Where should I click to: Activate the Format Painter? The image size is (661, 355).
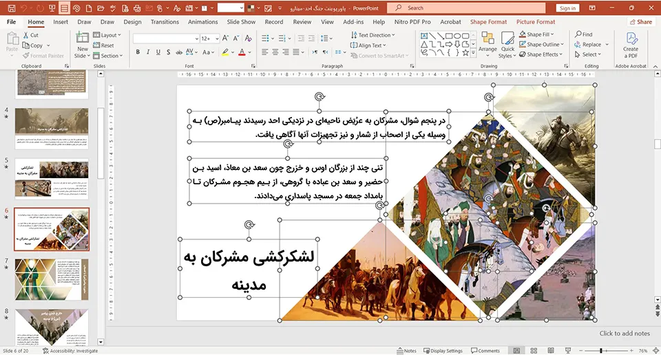[x=43, y=56]
